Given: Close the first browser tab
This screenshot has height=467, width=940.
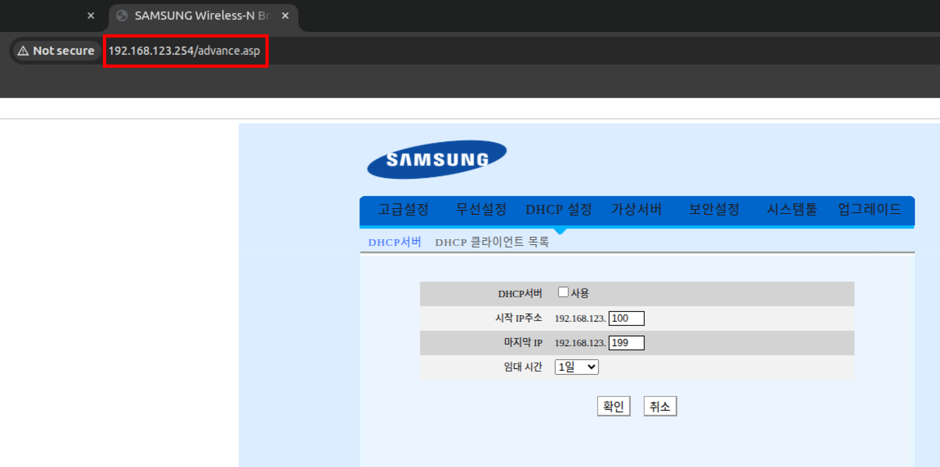Looking at the screenshot, I should 91,16.
